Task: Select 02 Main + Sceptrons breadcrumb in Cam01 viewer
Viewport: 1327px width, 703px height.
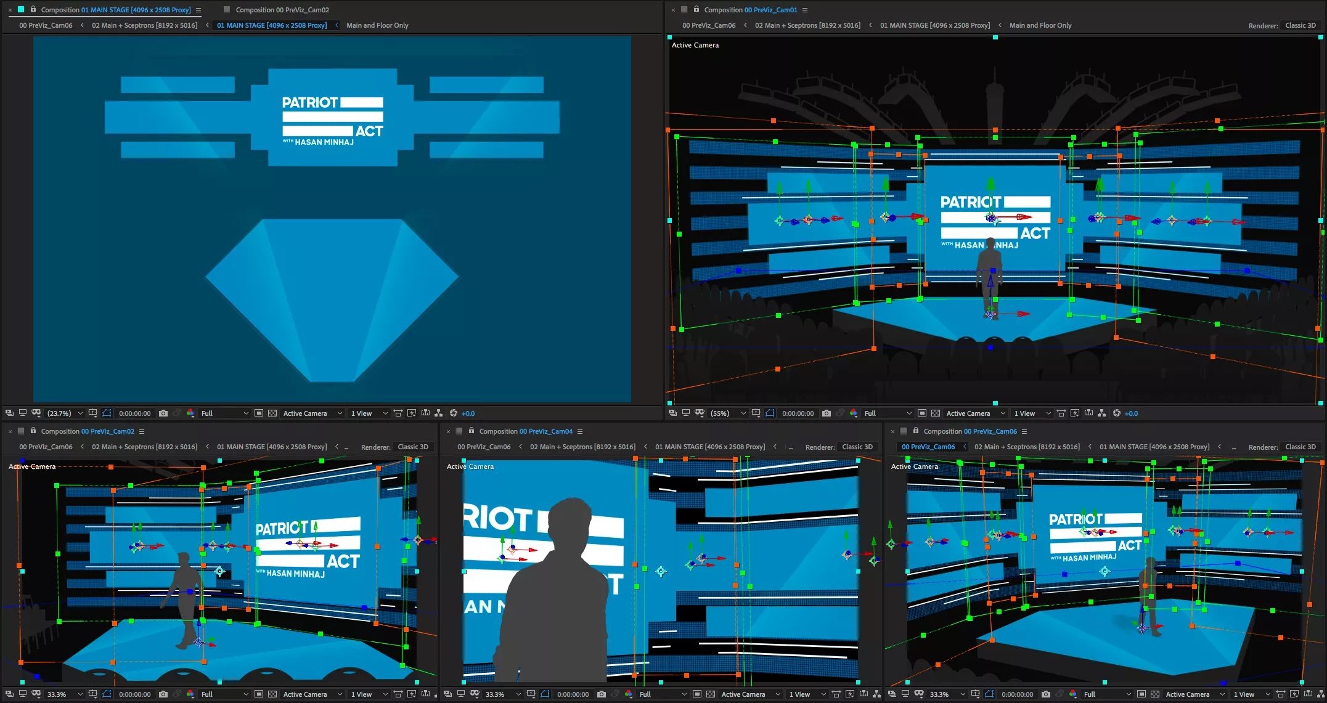Action: coord(807,25)
